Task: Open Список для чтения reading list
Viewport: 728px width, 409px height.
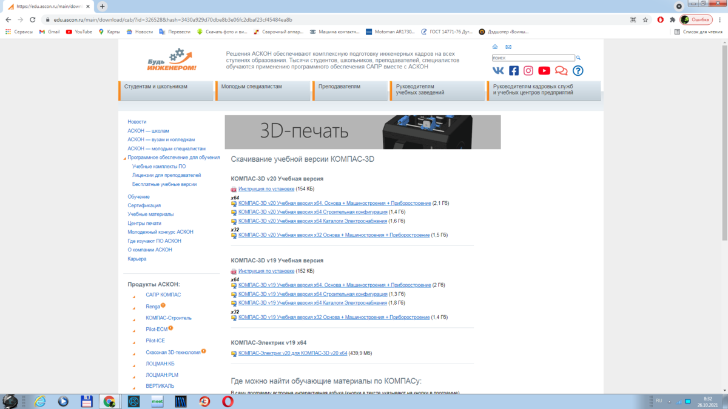Action: click(698, 32)
